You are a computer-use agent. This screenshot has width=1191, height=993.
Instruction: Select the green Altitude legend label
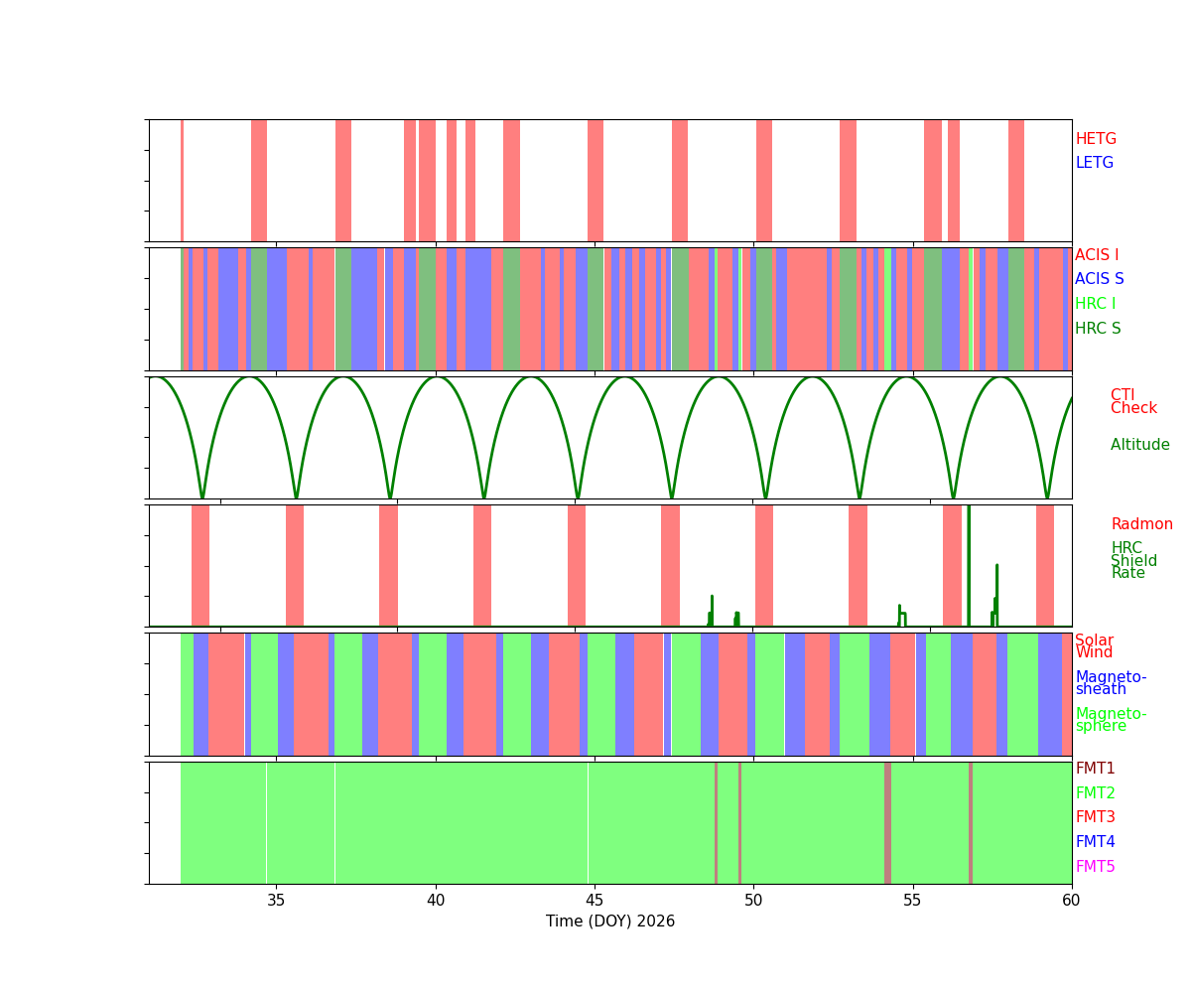[x=1139, y=445]
